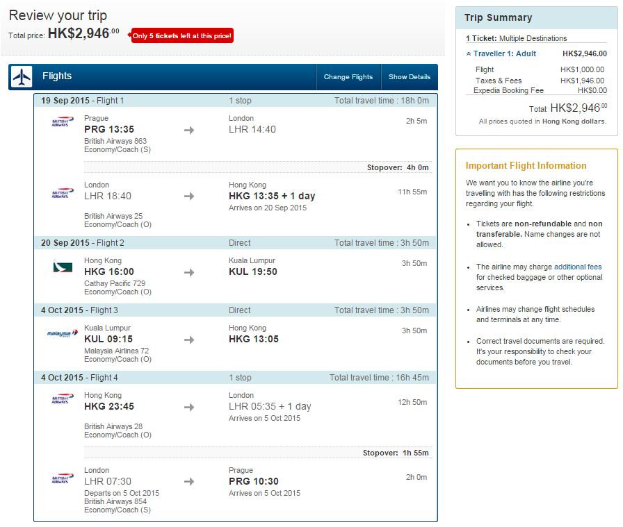Click the arrow between HKG 16:00 and KUL
Viewport: 623px width, 527px height.
189,272
